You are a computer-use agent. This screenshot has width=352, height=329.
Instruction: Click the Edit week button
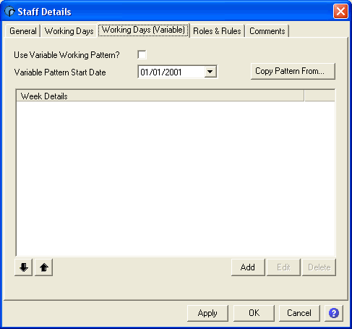point(283,267)
